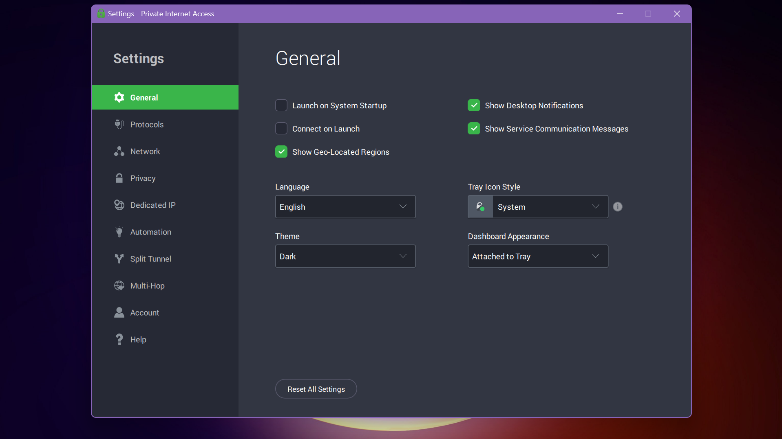The image size is (782, 439).
Task: Click the Privacy padlock icon
Action: click(x=119, y=178)
